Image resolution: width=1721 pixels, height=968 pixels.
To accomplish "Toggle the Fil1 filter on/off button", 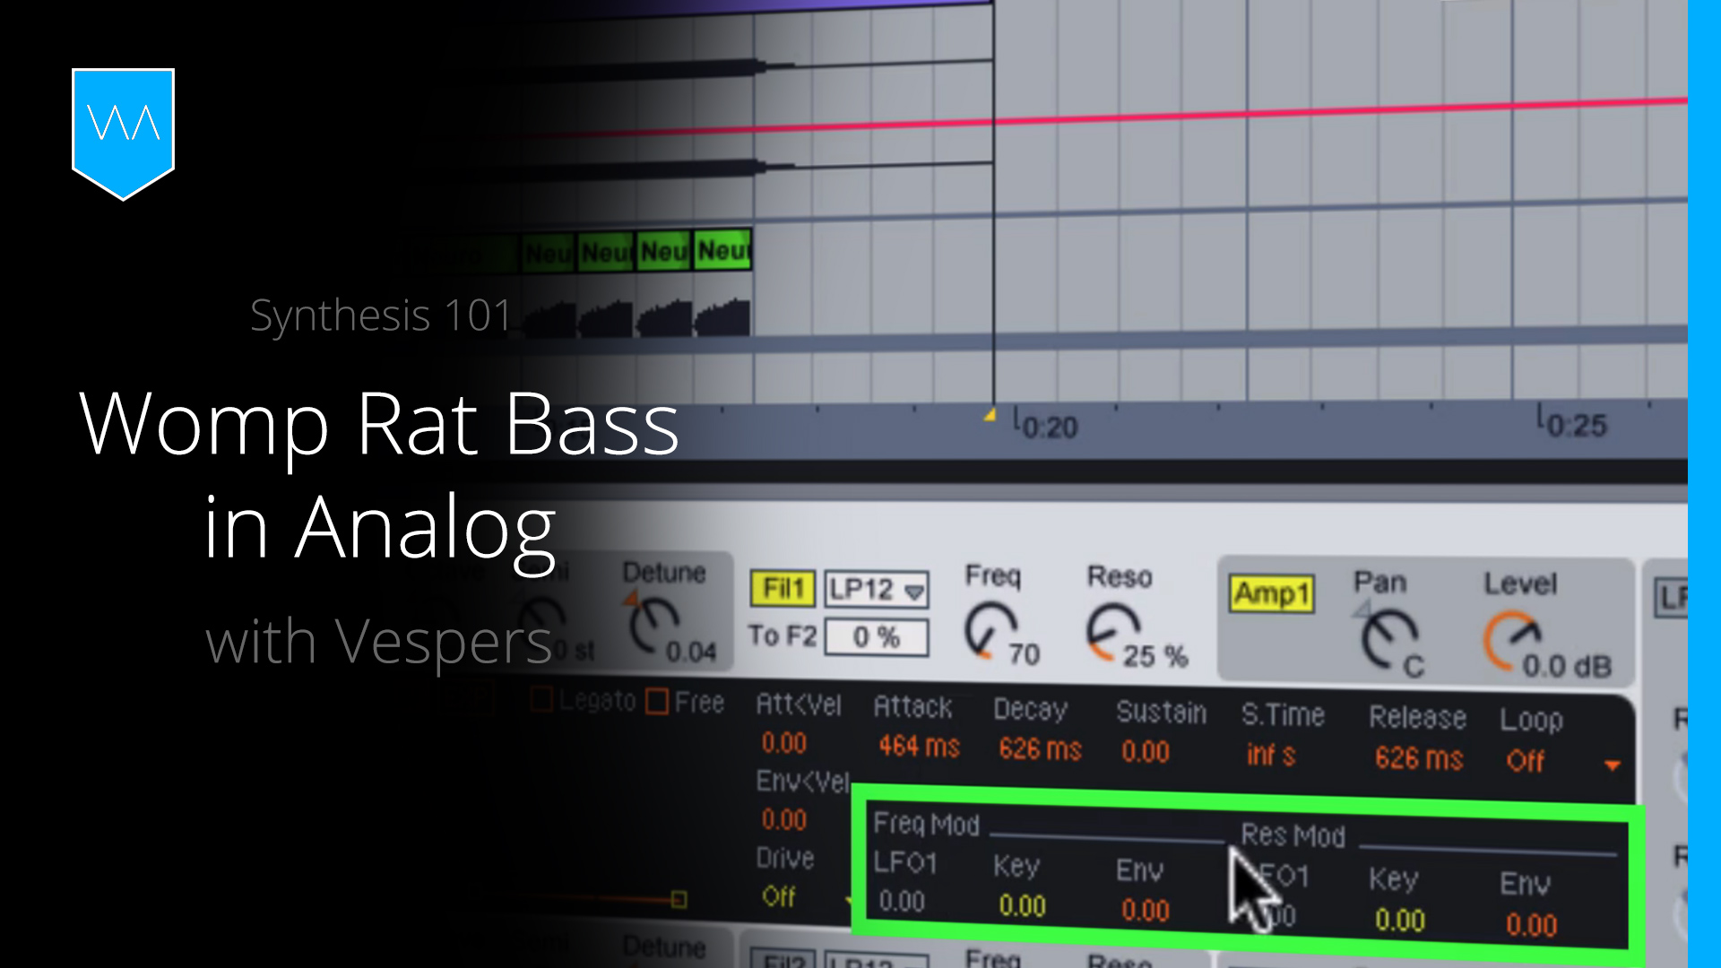I will point(783,589).
